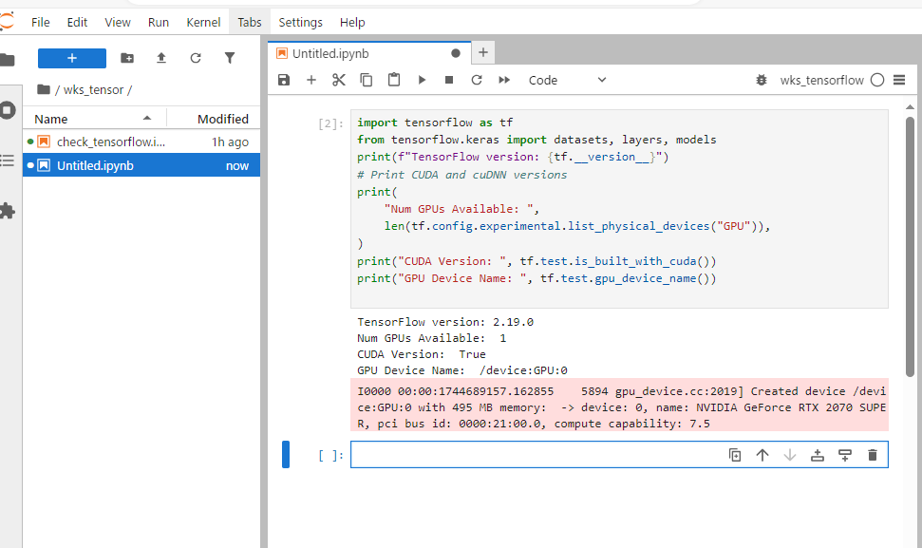Viewport: 922px width, 548px height.
Task: Move the active cell down
Action: point(790,455)
